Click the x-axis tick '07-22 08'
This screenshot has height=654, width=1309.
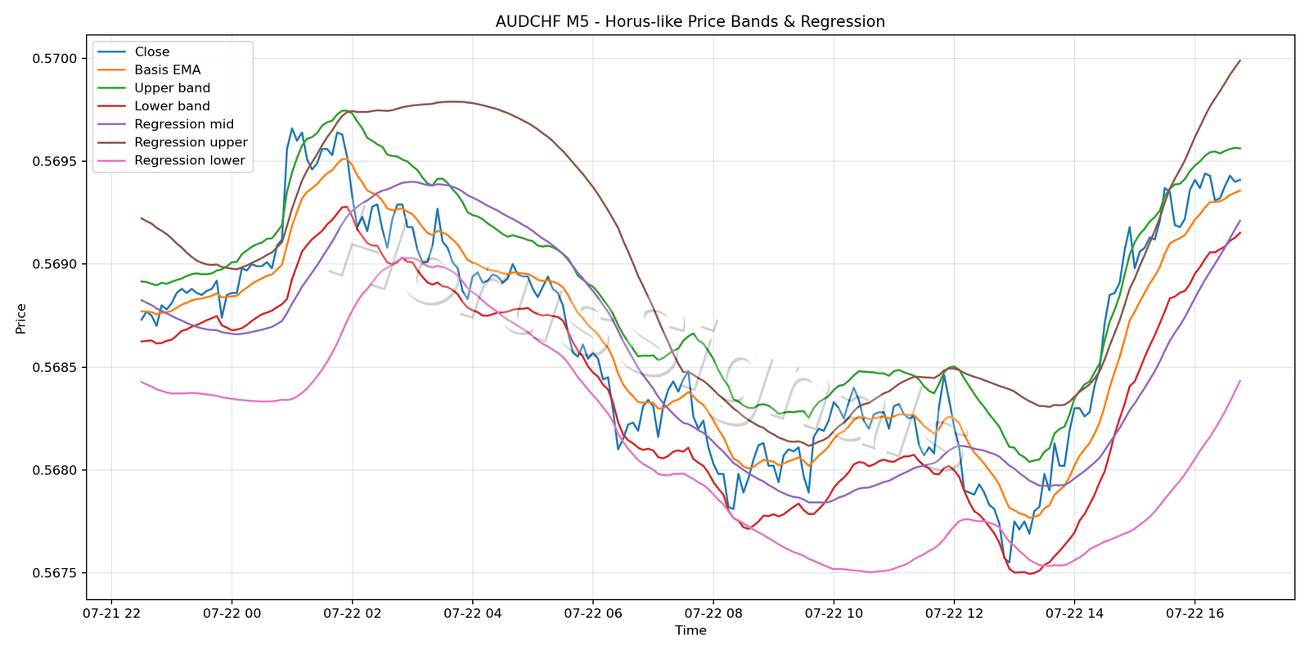[713, 612]
